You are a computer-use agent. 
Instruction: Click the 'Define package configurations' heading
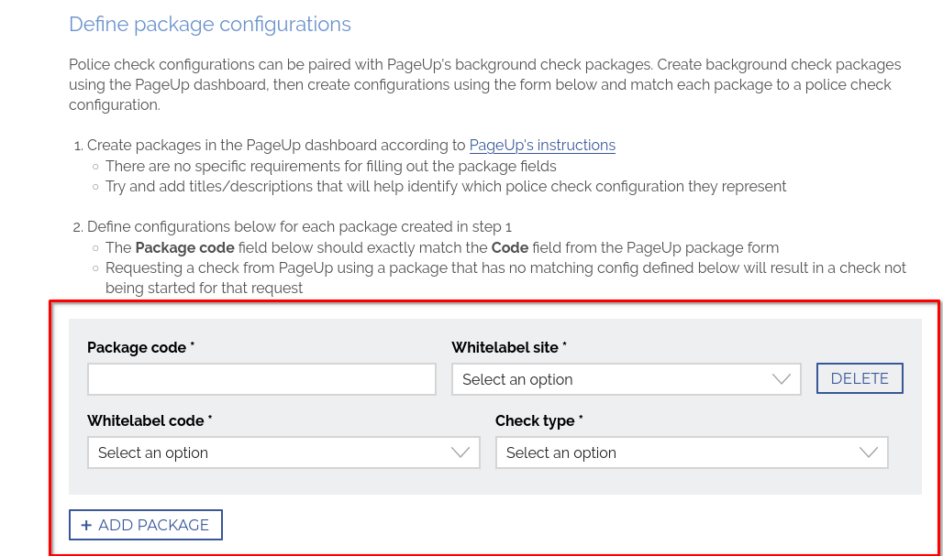tap(210, 24)
